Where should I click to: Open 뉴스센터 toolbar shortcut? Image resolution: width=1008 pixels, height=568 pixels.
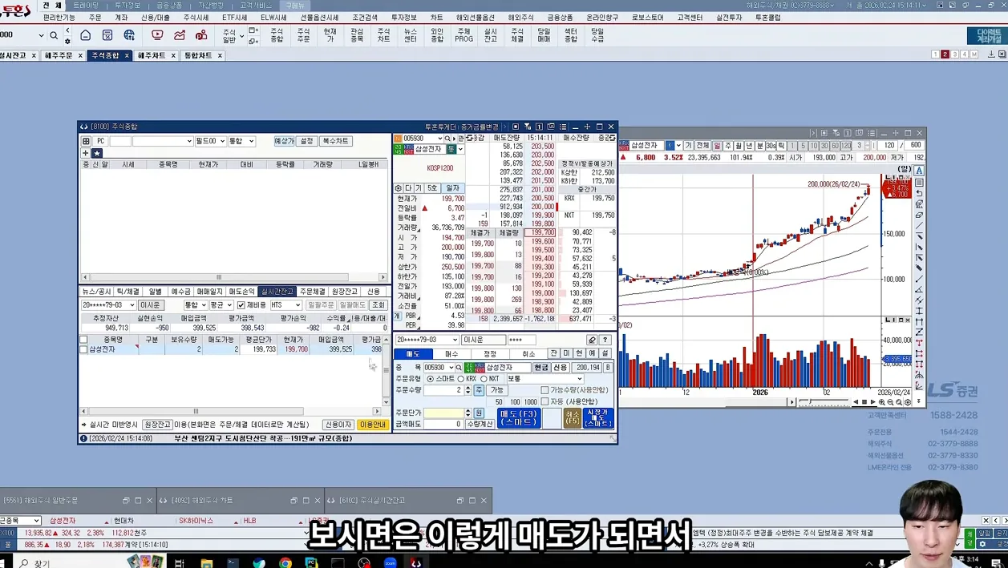click(410, 35)
